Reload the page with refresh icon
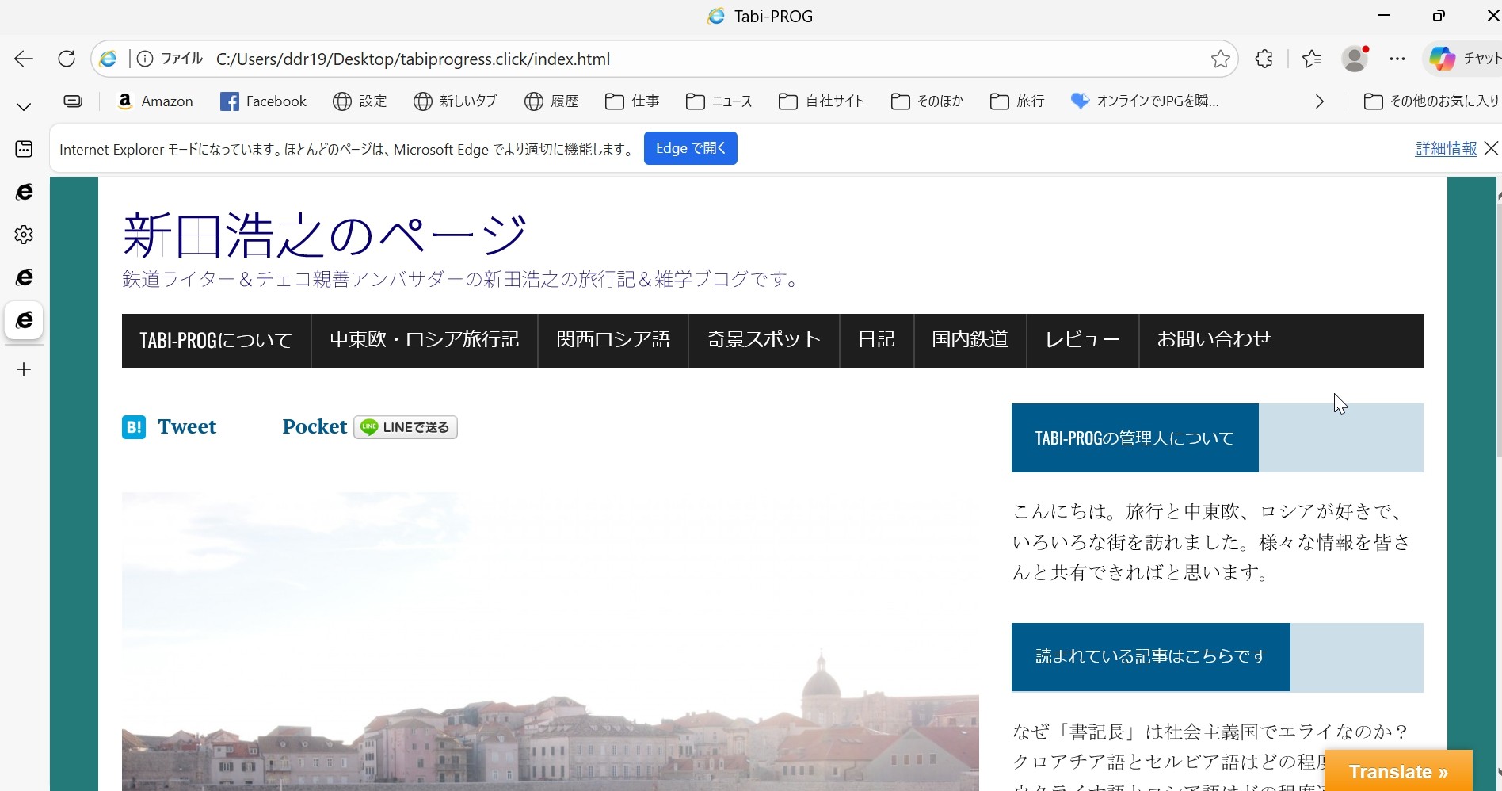The image size is (1502, 791). [67, 59]
